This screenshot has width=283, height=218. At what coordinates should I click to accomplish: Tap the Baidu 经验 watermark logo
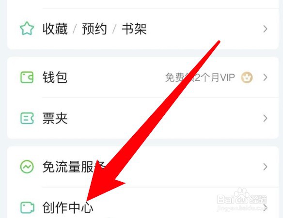(x=242, y=200)
